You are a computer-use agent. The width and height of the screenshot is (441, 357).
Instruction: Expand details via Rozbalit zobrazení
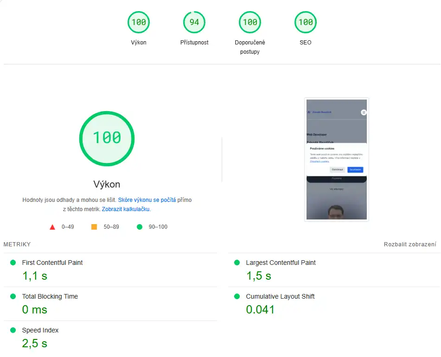click(x=410, y=244)
